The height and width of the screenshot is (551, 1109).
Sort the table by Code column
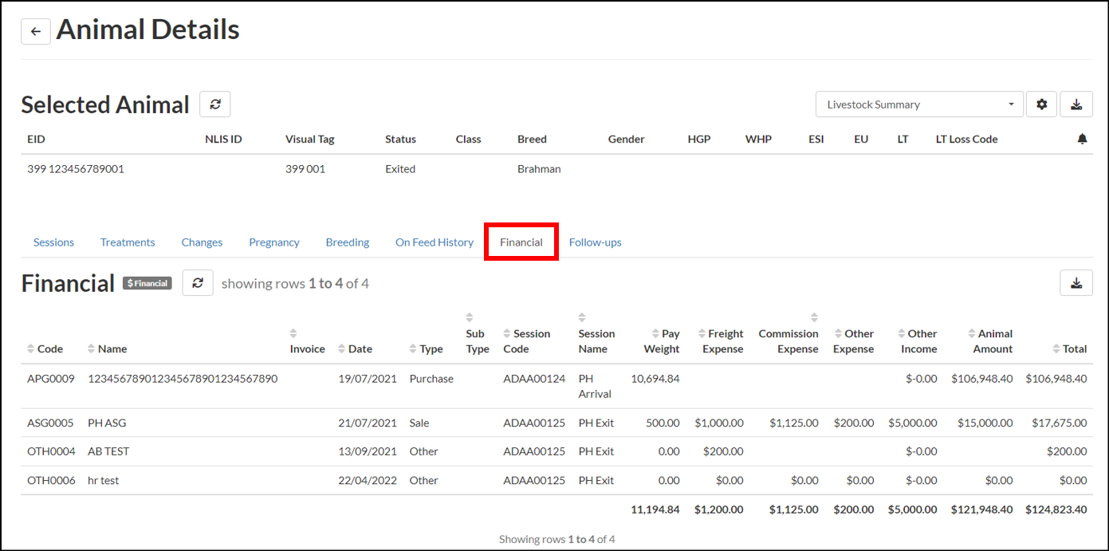pos(45,349)
